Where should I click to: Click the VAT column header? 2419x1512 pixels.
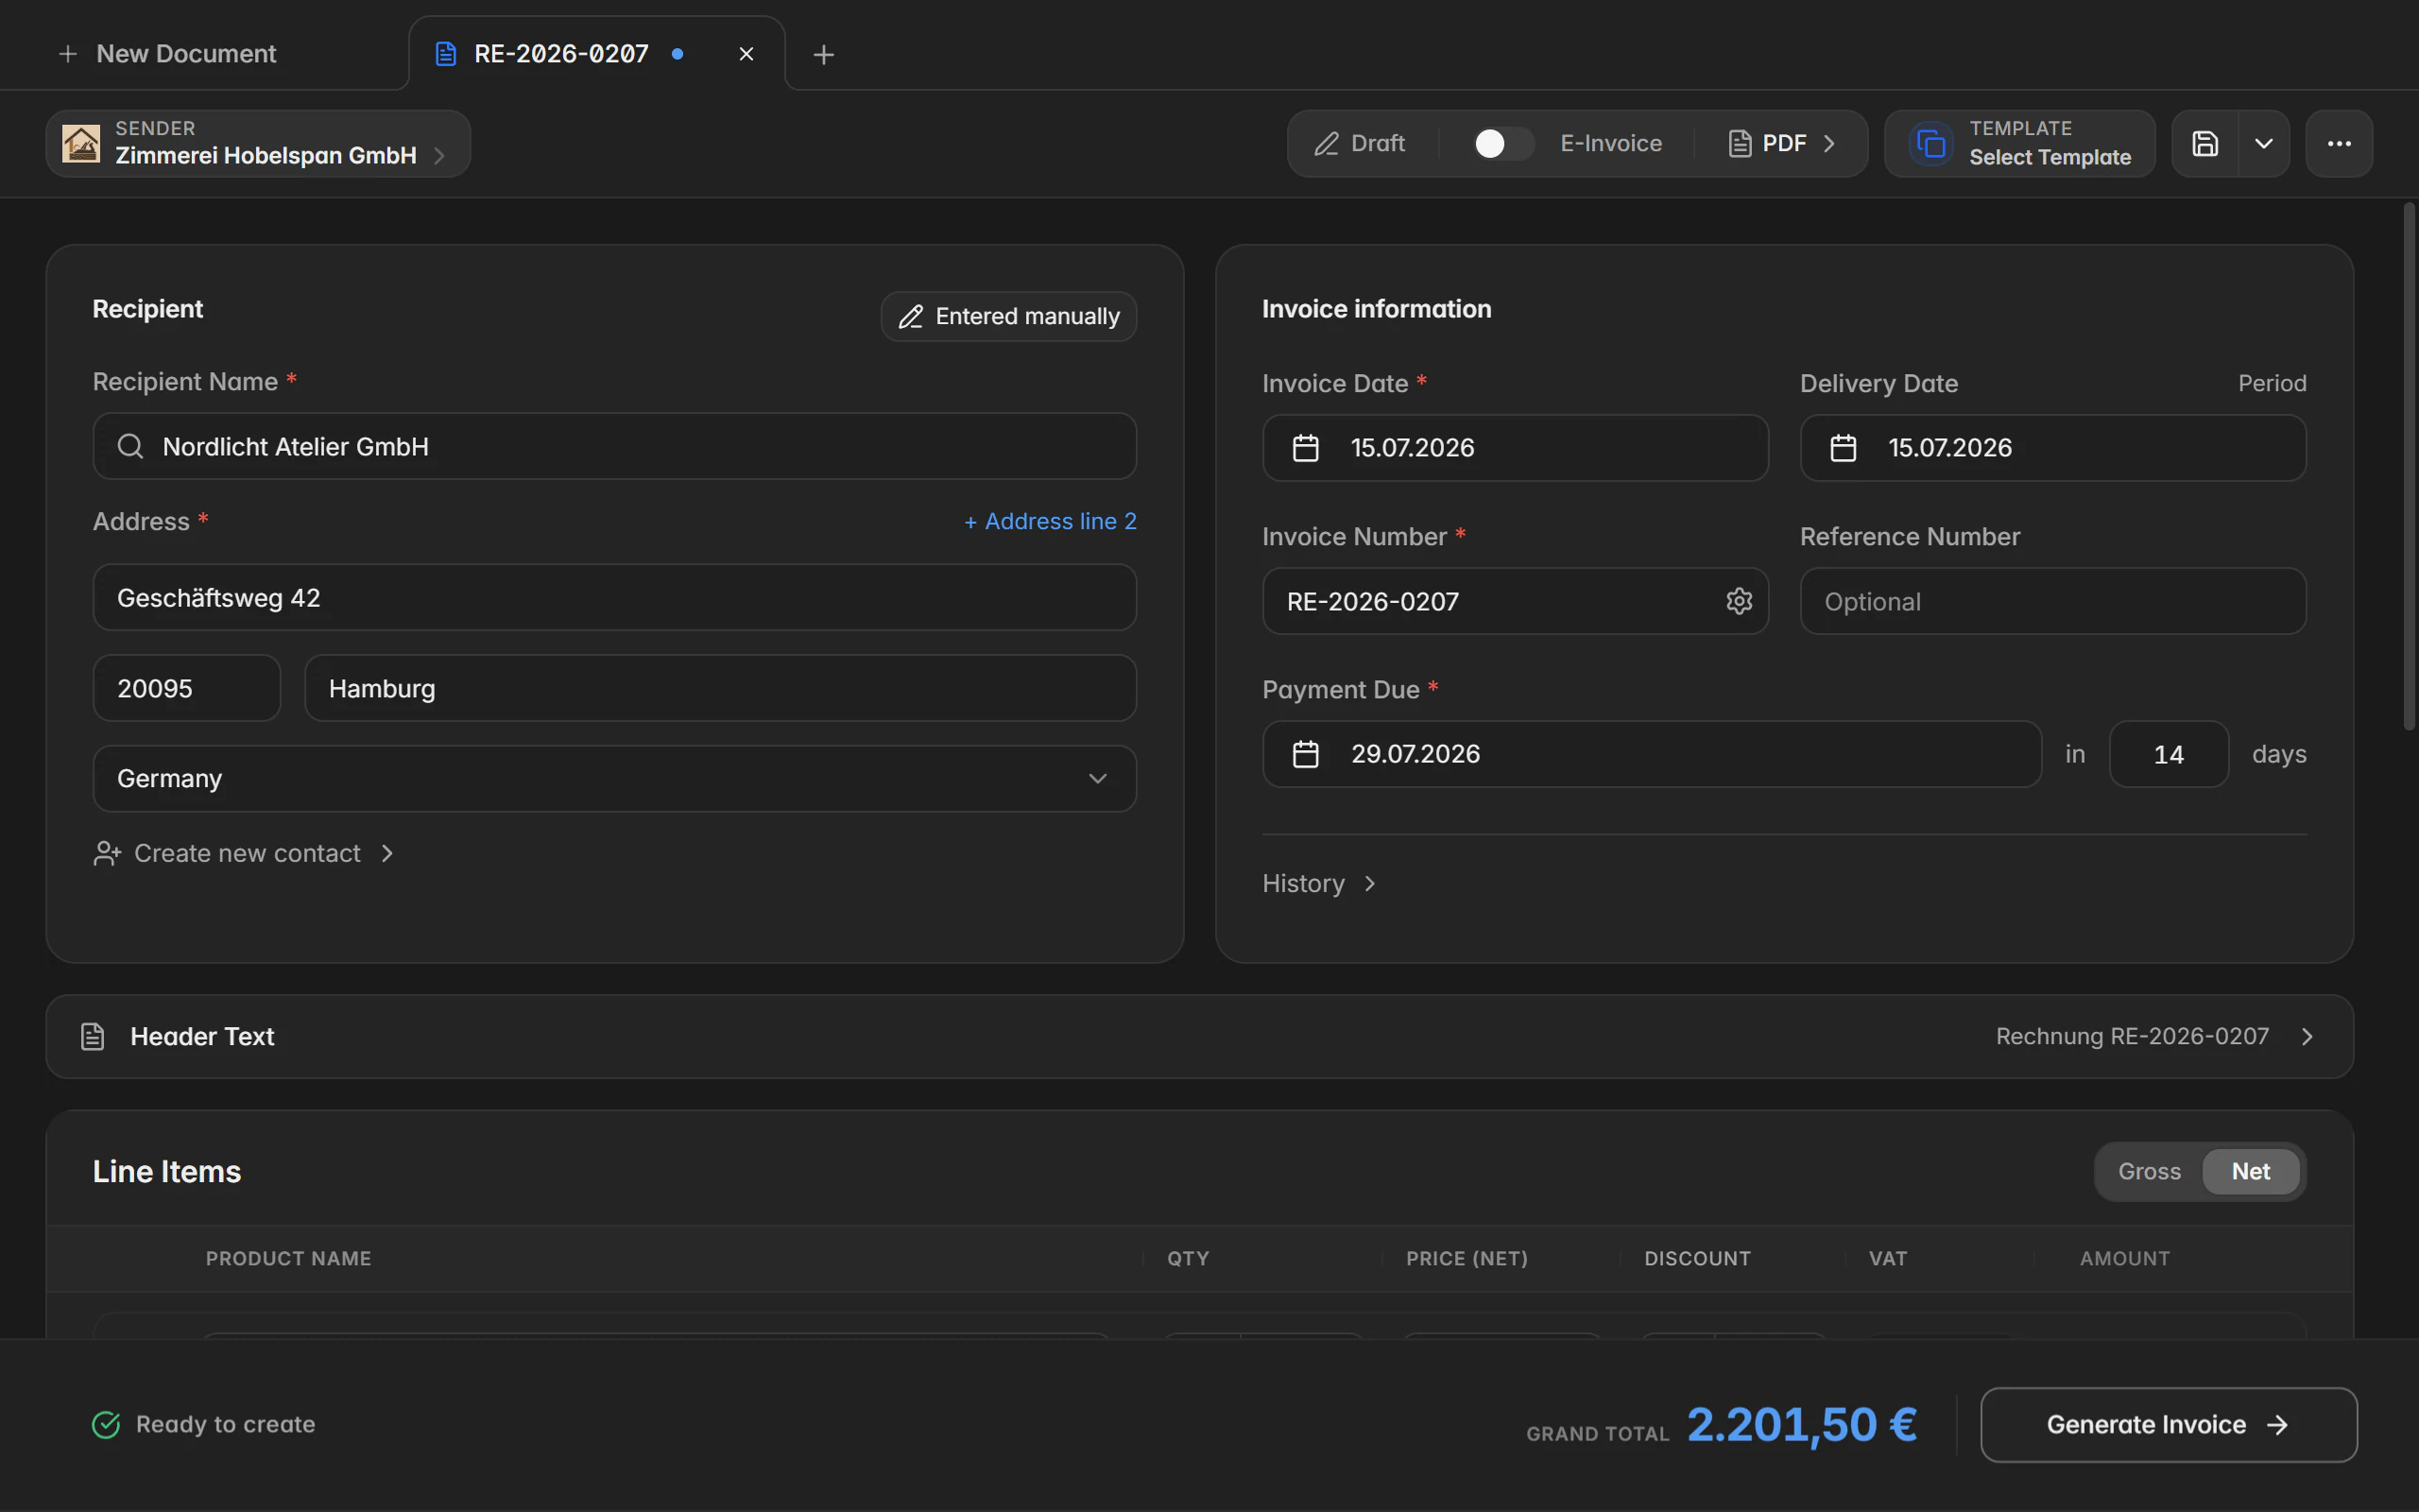pos(1887,1259)
